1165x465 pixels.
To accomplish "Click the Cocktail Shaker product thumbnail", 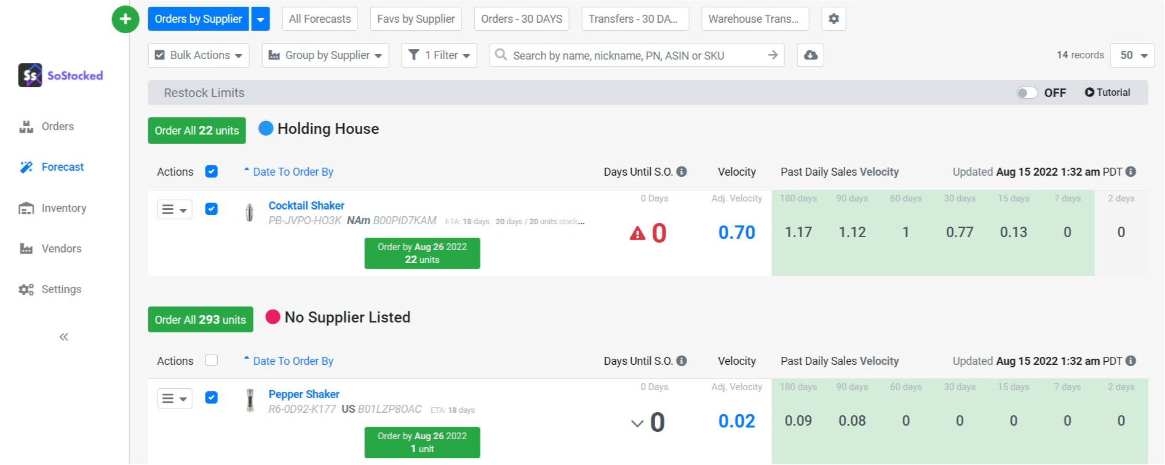I will pos(249,213).
